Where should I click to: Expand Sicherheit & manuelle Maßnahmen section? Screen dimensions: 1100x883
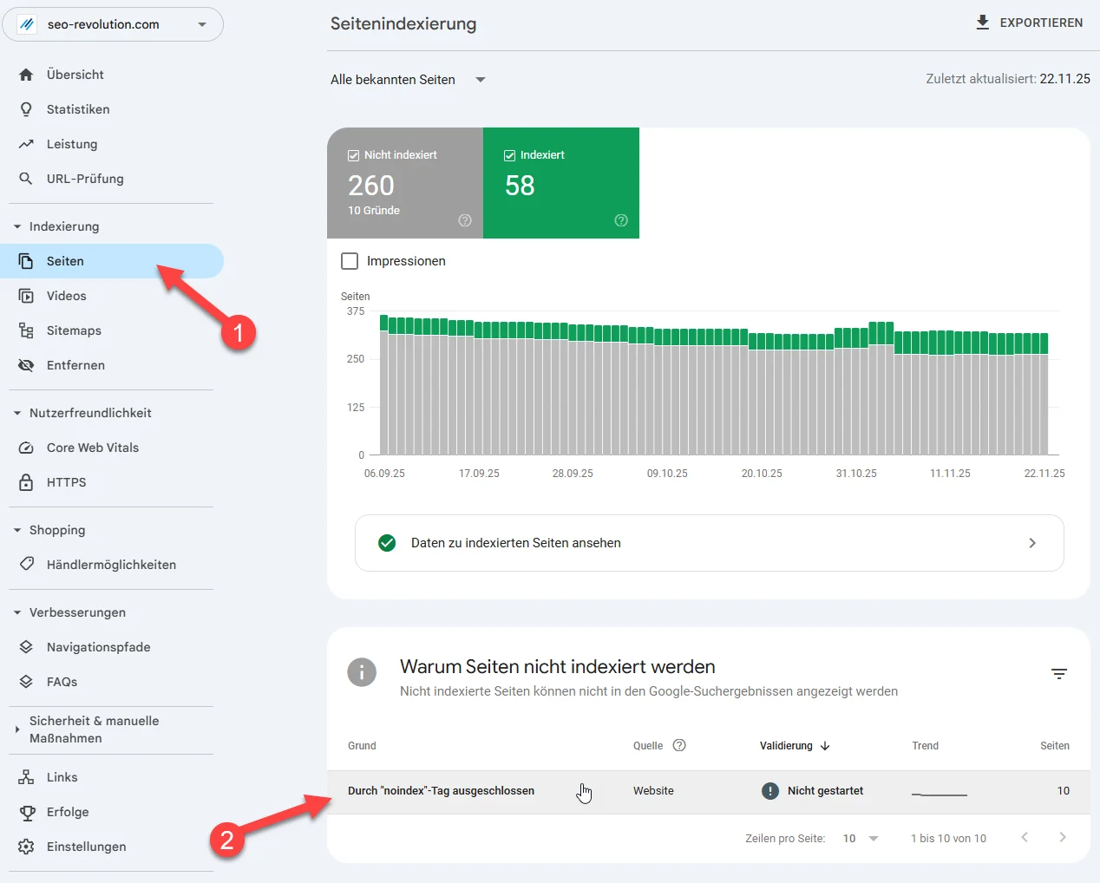click(16, 729)
